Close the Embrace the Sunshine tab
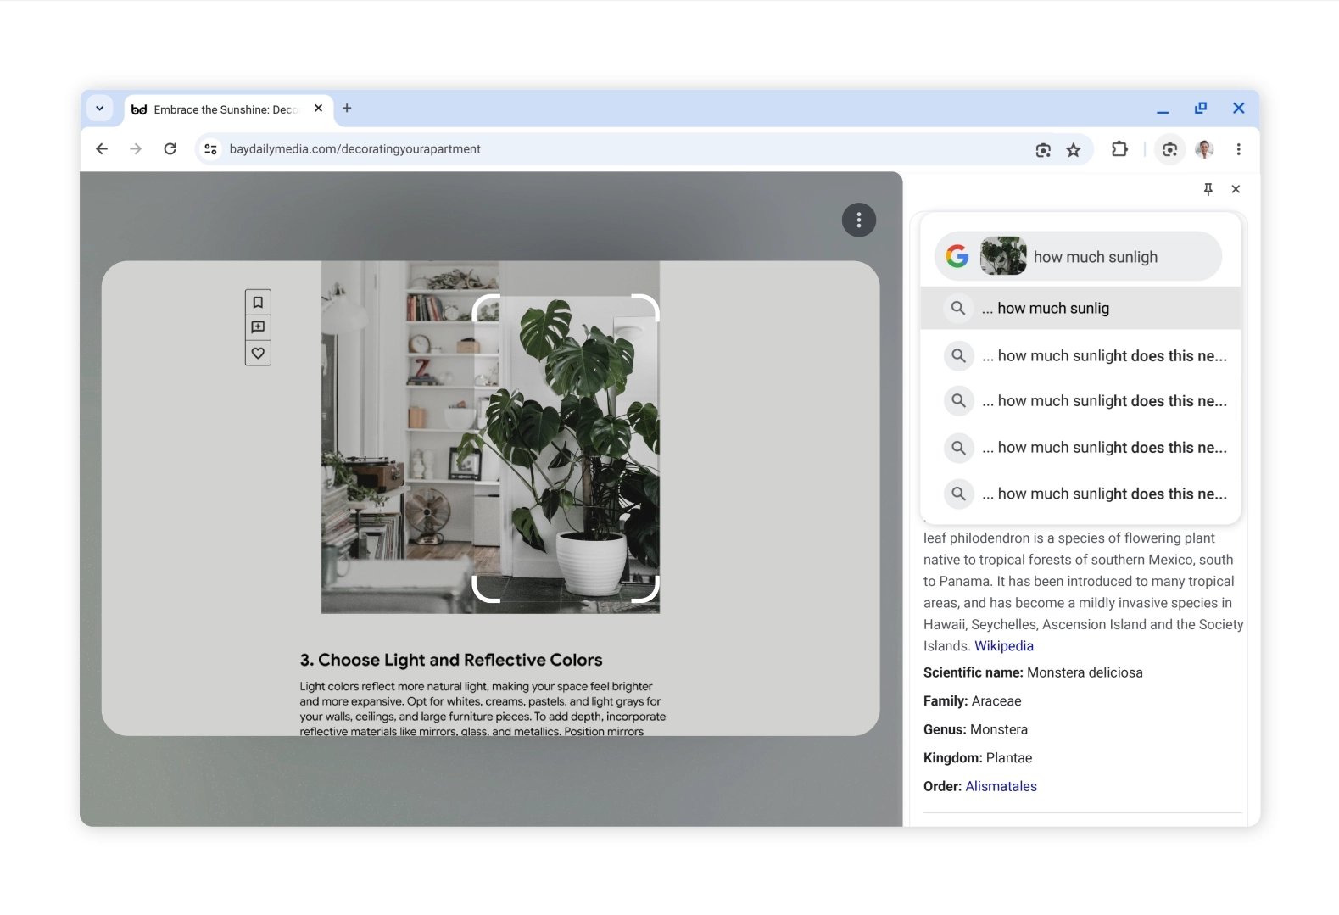1339x915 pixels. click(x=318, y=109)
